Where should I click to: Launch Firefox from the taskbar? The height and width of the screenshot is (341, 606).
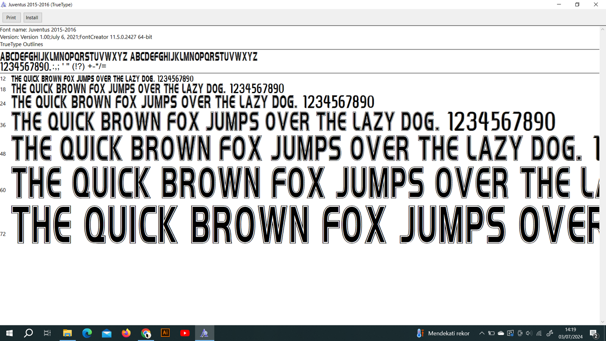coord(126,333)
